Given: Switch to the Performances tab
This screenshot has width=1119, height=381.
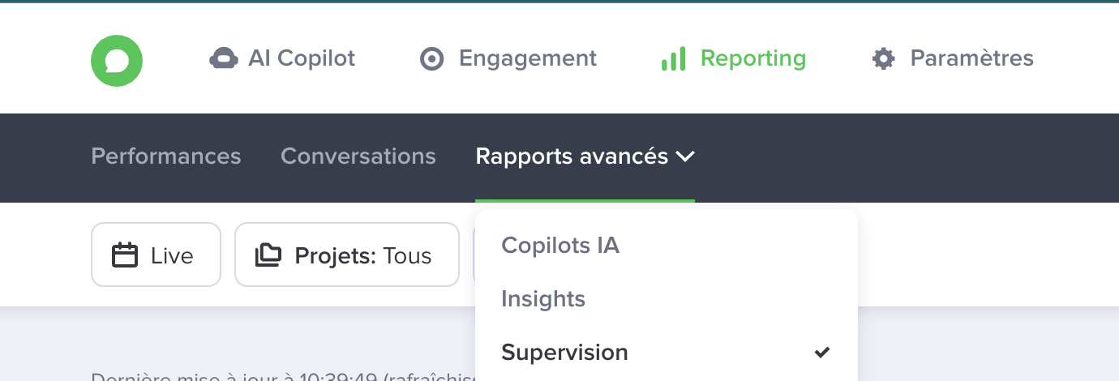Looking at the screenshot, I should click(165, 156).
